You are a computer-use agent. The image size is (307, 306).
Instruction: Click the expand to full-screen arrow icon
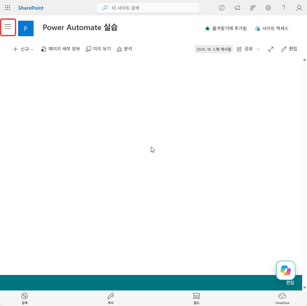tap(271, 49)
